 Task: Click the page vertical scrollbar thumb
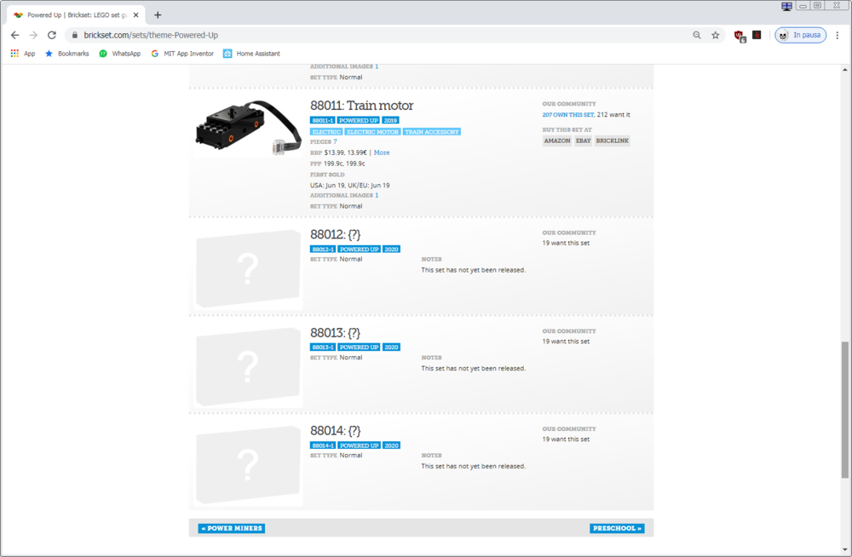pos(845,410)
